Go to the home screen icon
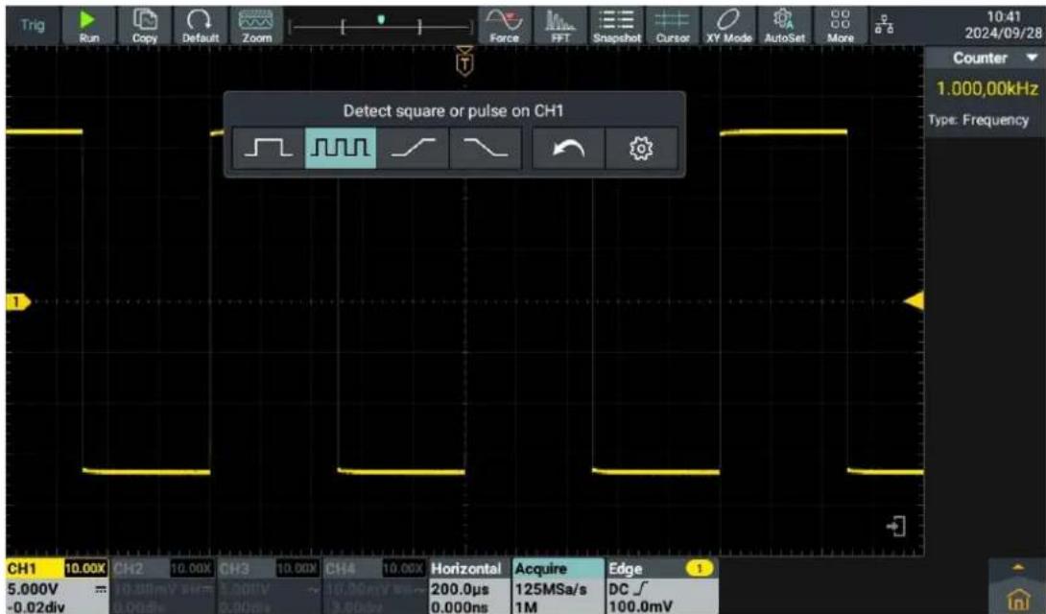Viewport: 1046px width, 614px height. [x=1017, y=601]
